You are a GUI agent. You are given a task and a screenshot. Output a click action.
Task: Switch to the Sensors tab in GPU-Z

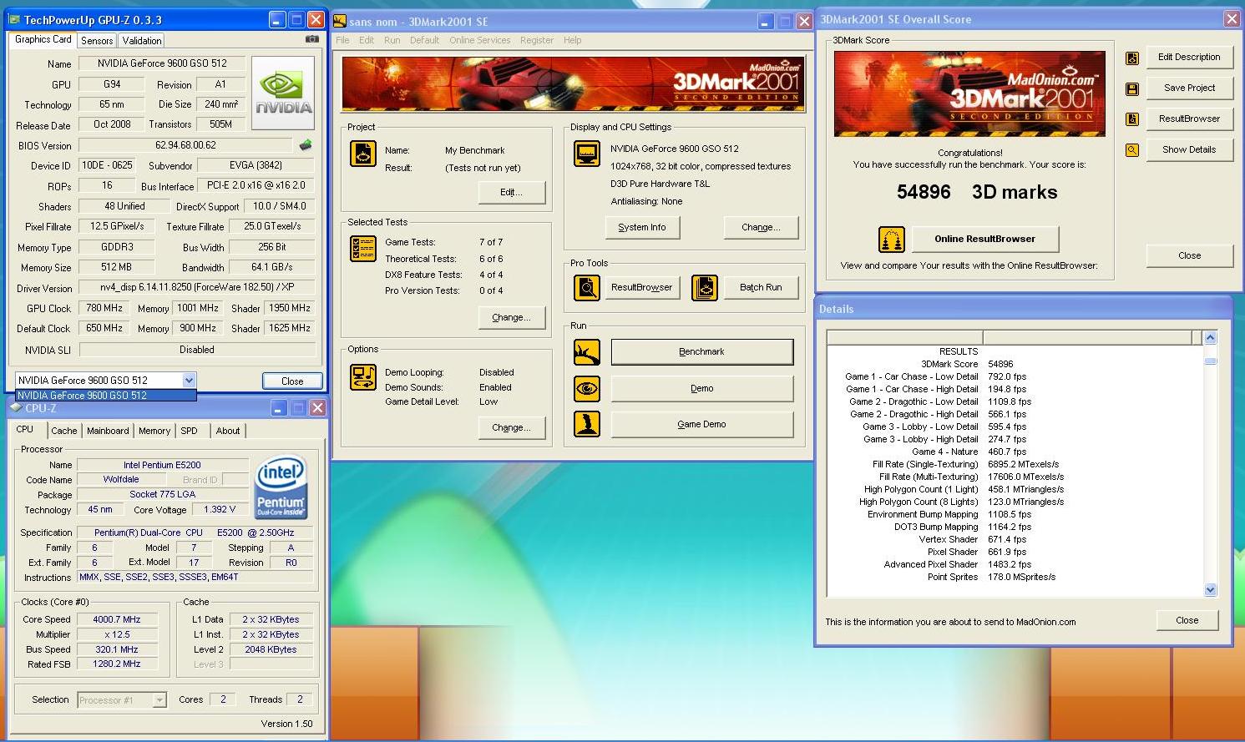(97, 40)
